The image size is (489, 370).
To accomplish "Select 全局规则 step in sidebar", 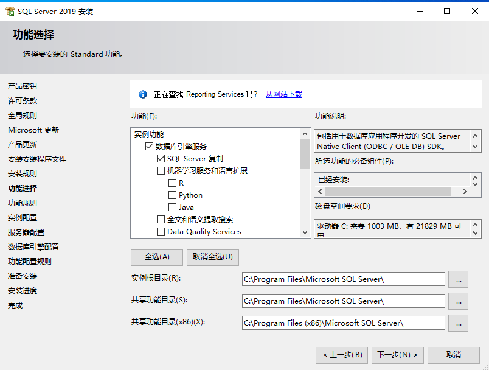I will [x=23, y=116].
